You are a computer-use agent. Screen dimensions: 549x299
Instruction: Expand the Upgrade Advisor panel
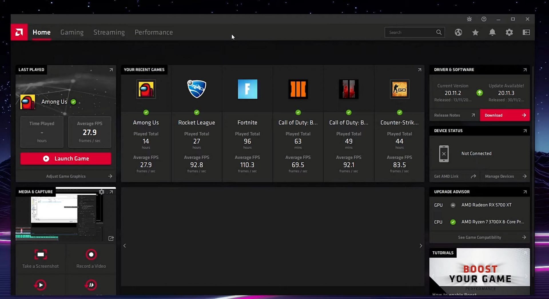tap(525, 192)
